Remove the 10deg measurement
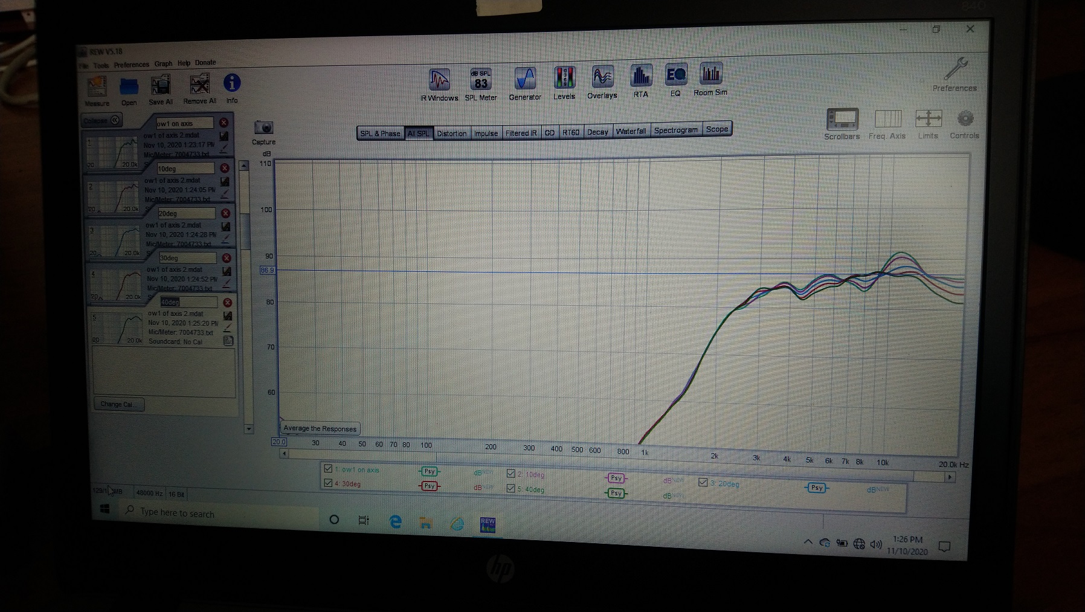Viewport: 1085px width, 612px height. 225,168
